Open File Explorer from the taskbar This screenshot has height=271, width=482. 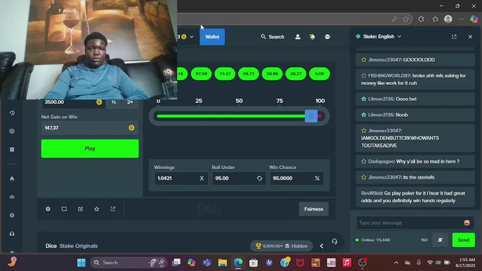point(223,262)
